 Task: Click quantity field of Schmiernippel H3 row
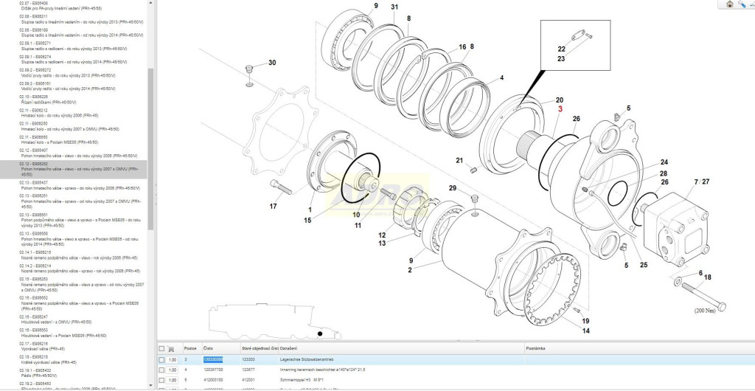[x=173, y=380]
